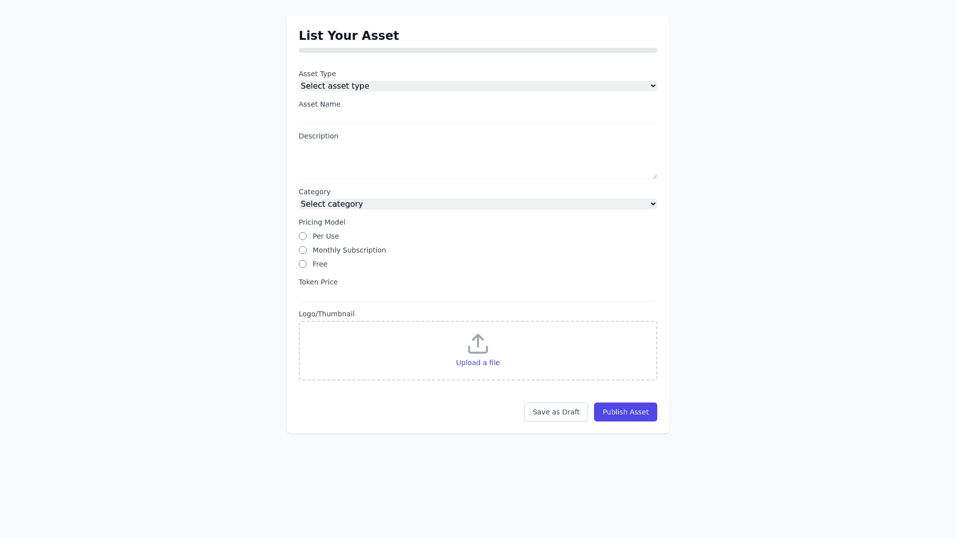
Task: Select the Per Use pricing option
Action: click(x=303, y=236)
